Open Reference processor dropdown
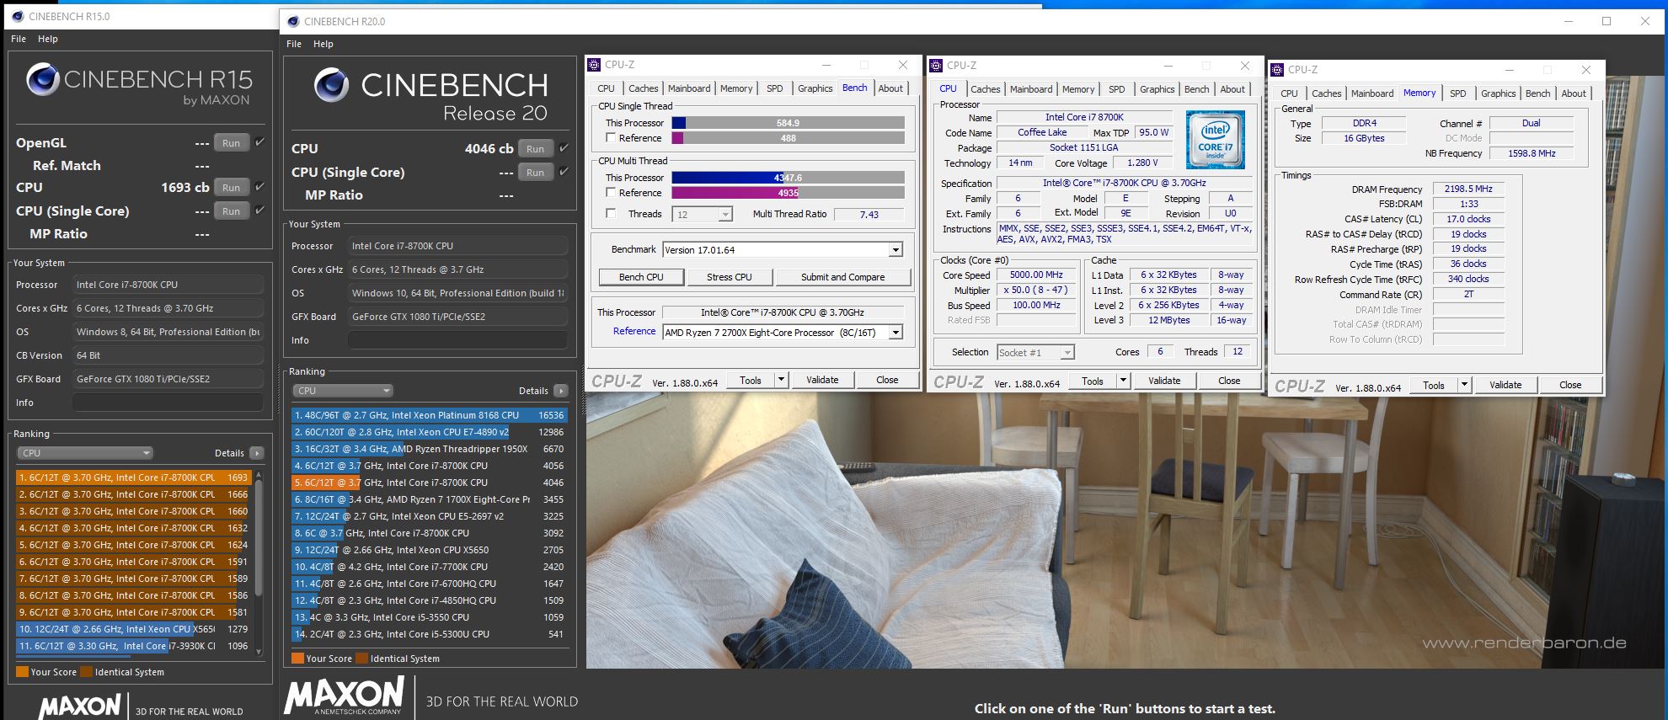The height and width of the screenshot is (720, 1668). 895,333
